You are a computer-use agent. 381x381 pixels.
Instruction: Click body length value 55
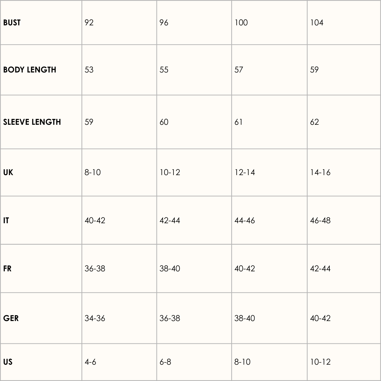pos(164,70)
